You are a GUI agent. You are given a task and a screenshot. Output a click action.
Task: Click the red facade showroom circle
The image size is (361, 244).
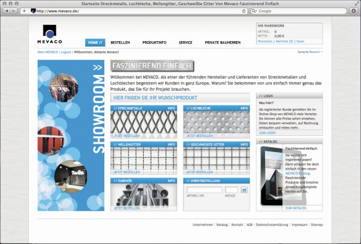[51, 141]
